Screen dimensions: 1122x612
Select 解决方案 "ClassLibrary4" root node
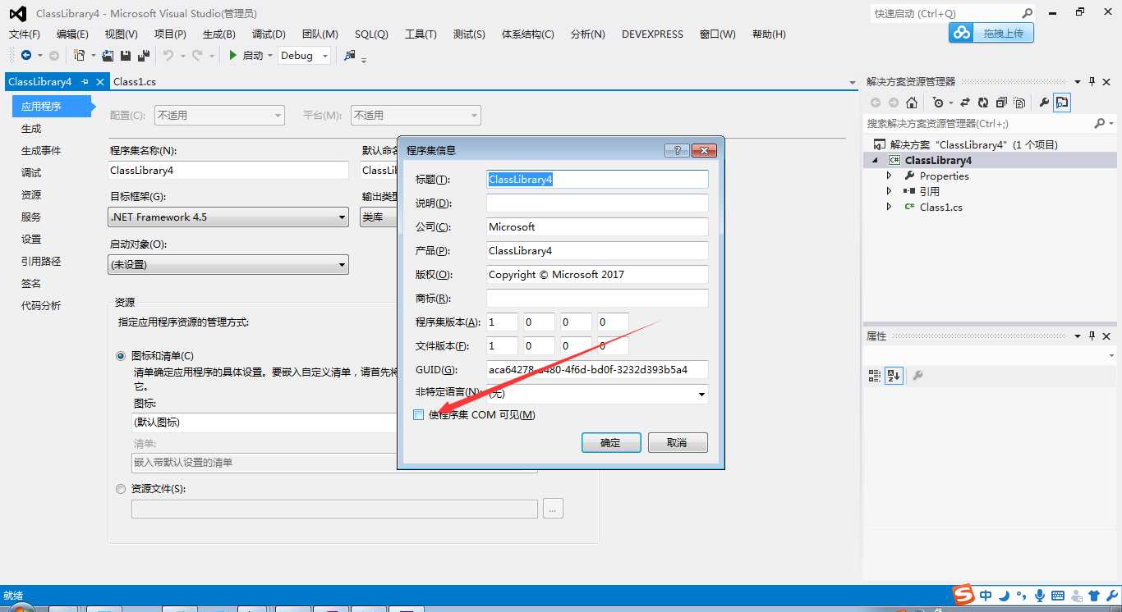(x=973, y=144)
